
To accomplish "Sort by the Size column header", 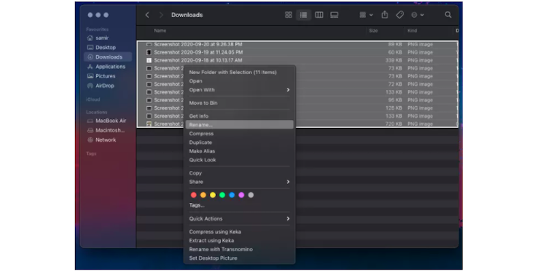I will point(373,31).
